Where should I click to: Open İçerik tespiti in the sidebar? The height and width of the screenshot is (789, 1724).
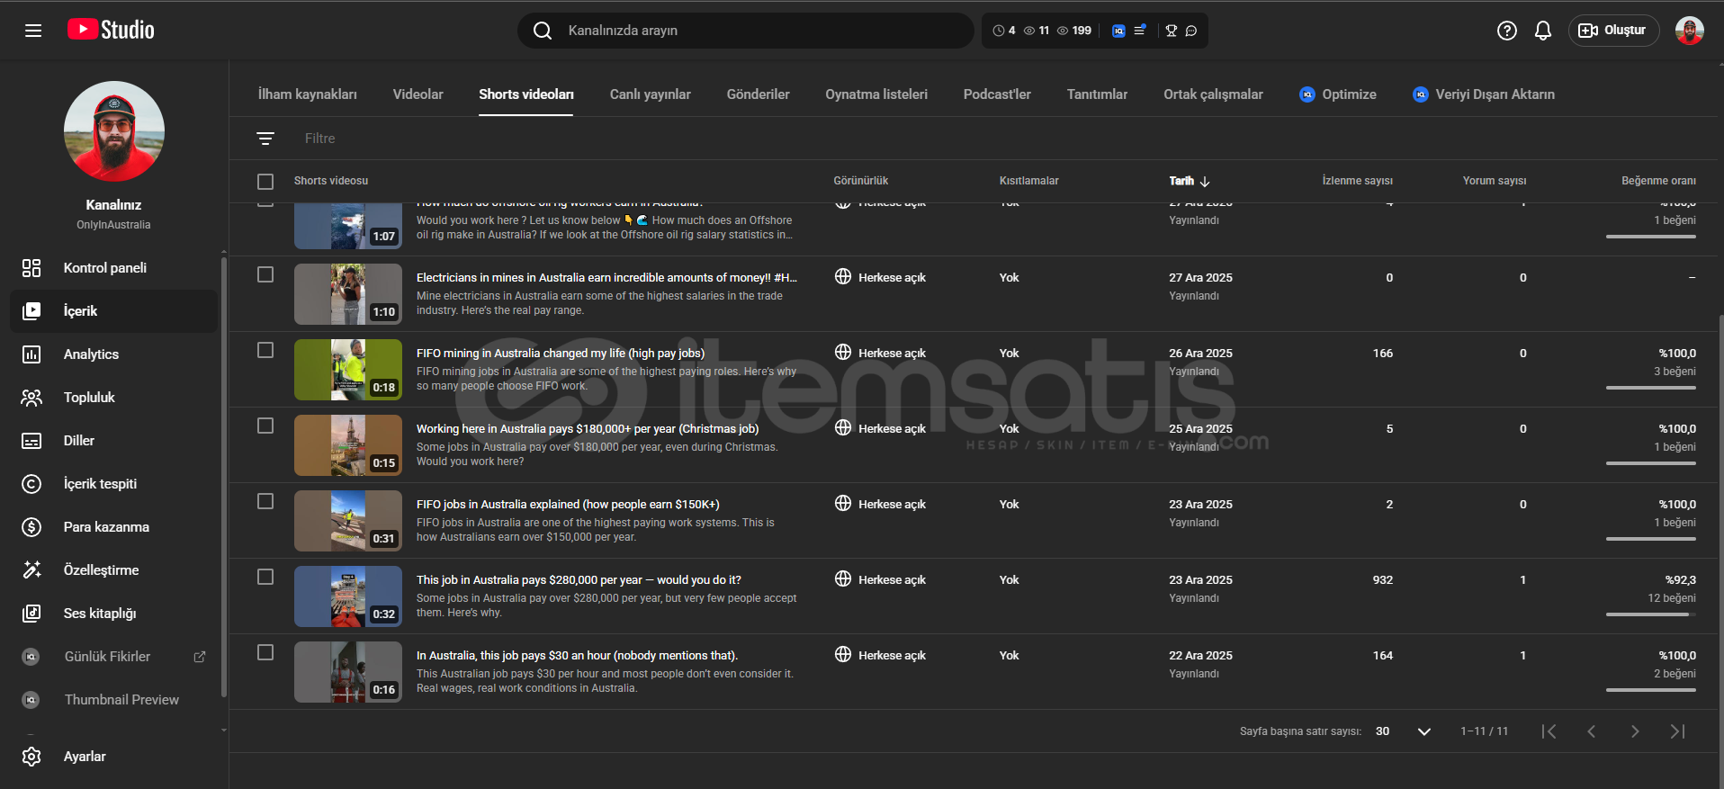click(x=100, y=484)
